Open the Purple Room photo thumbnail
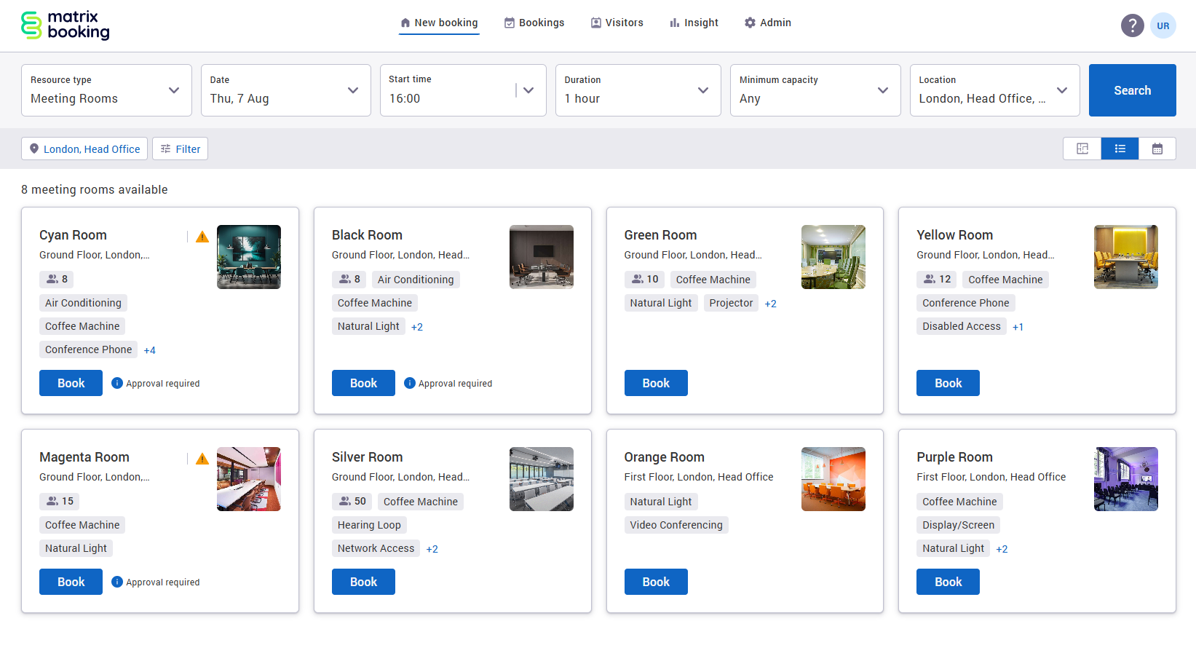 click(x=1125, y=479)
